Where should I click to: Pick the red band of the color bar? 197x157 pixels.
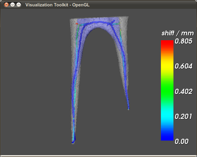167,44
